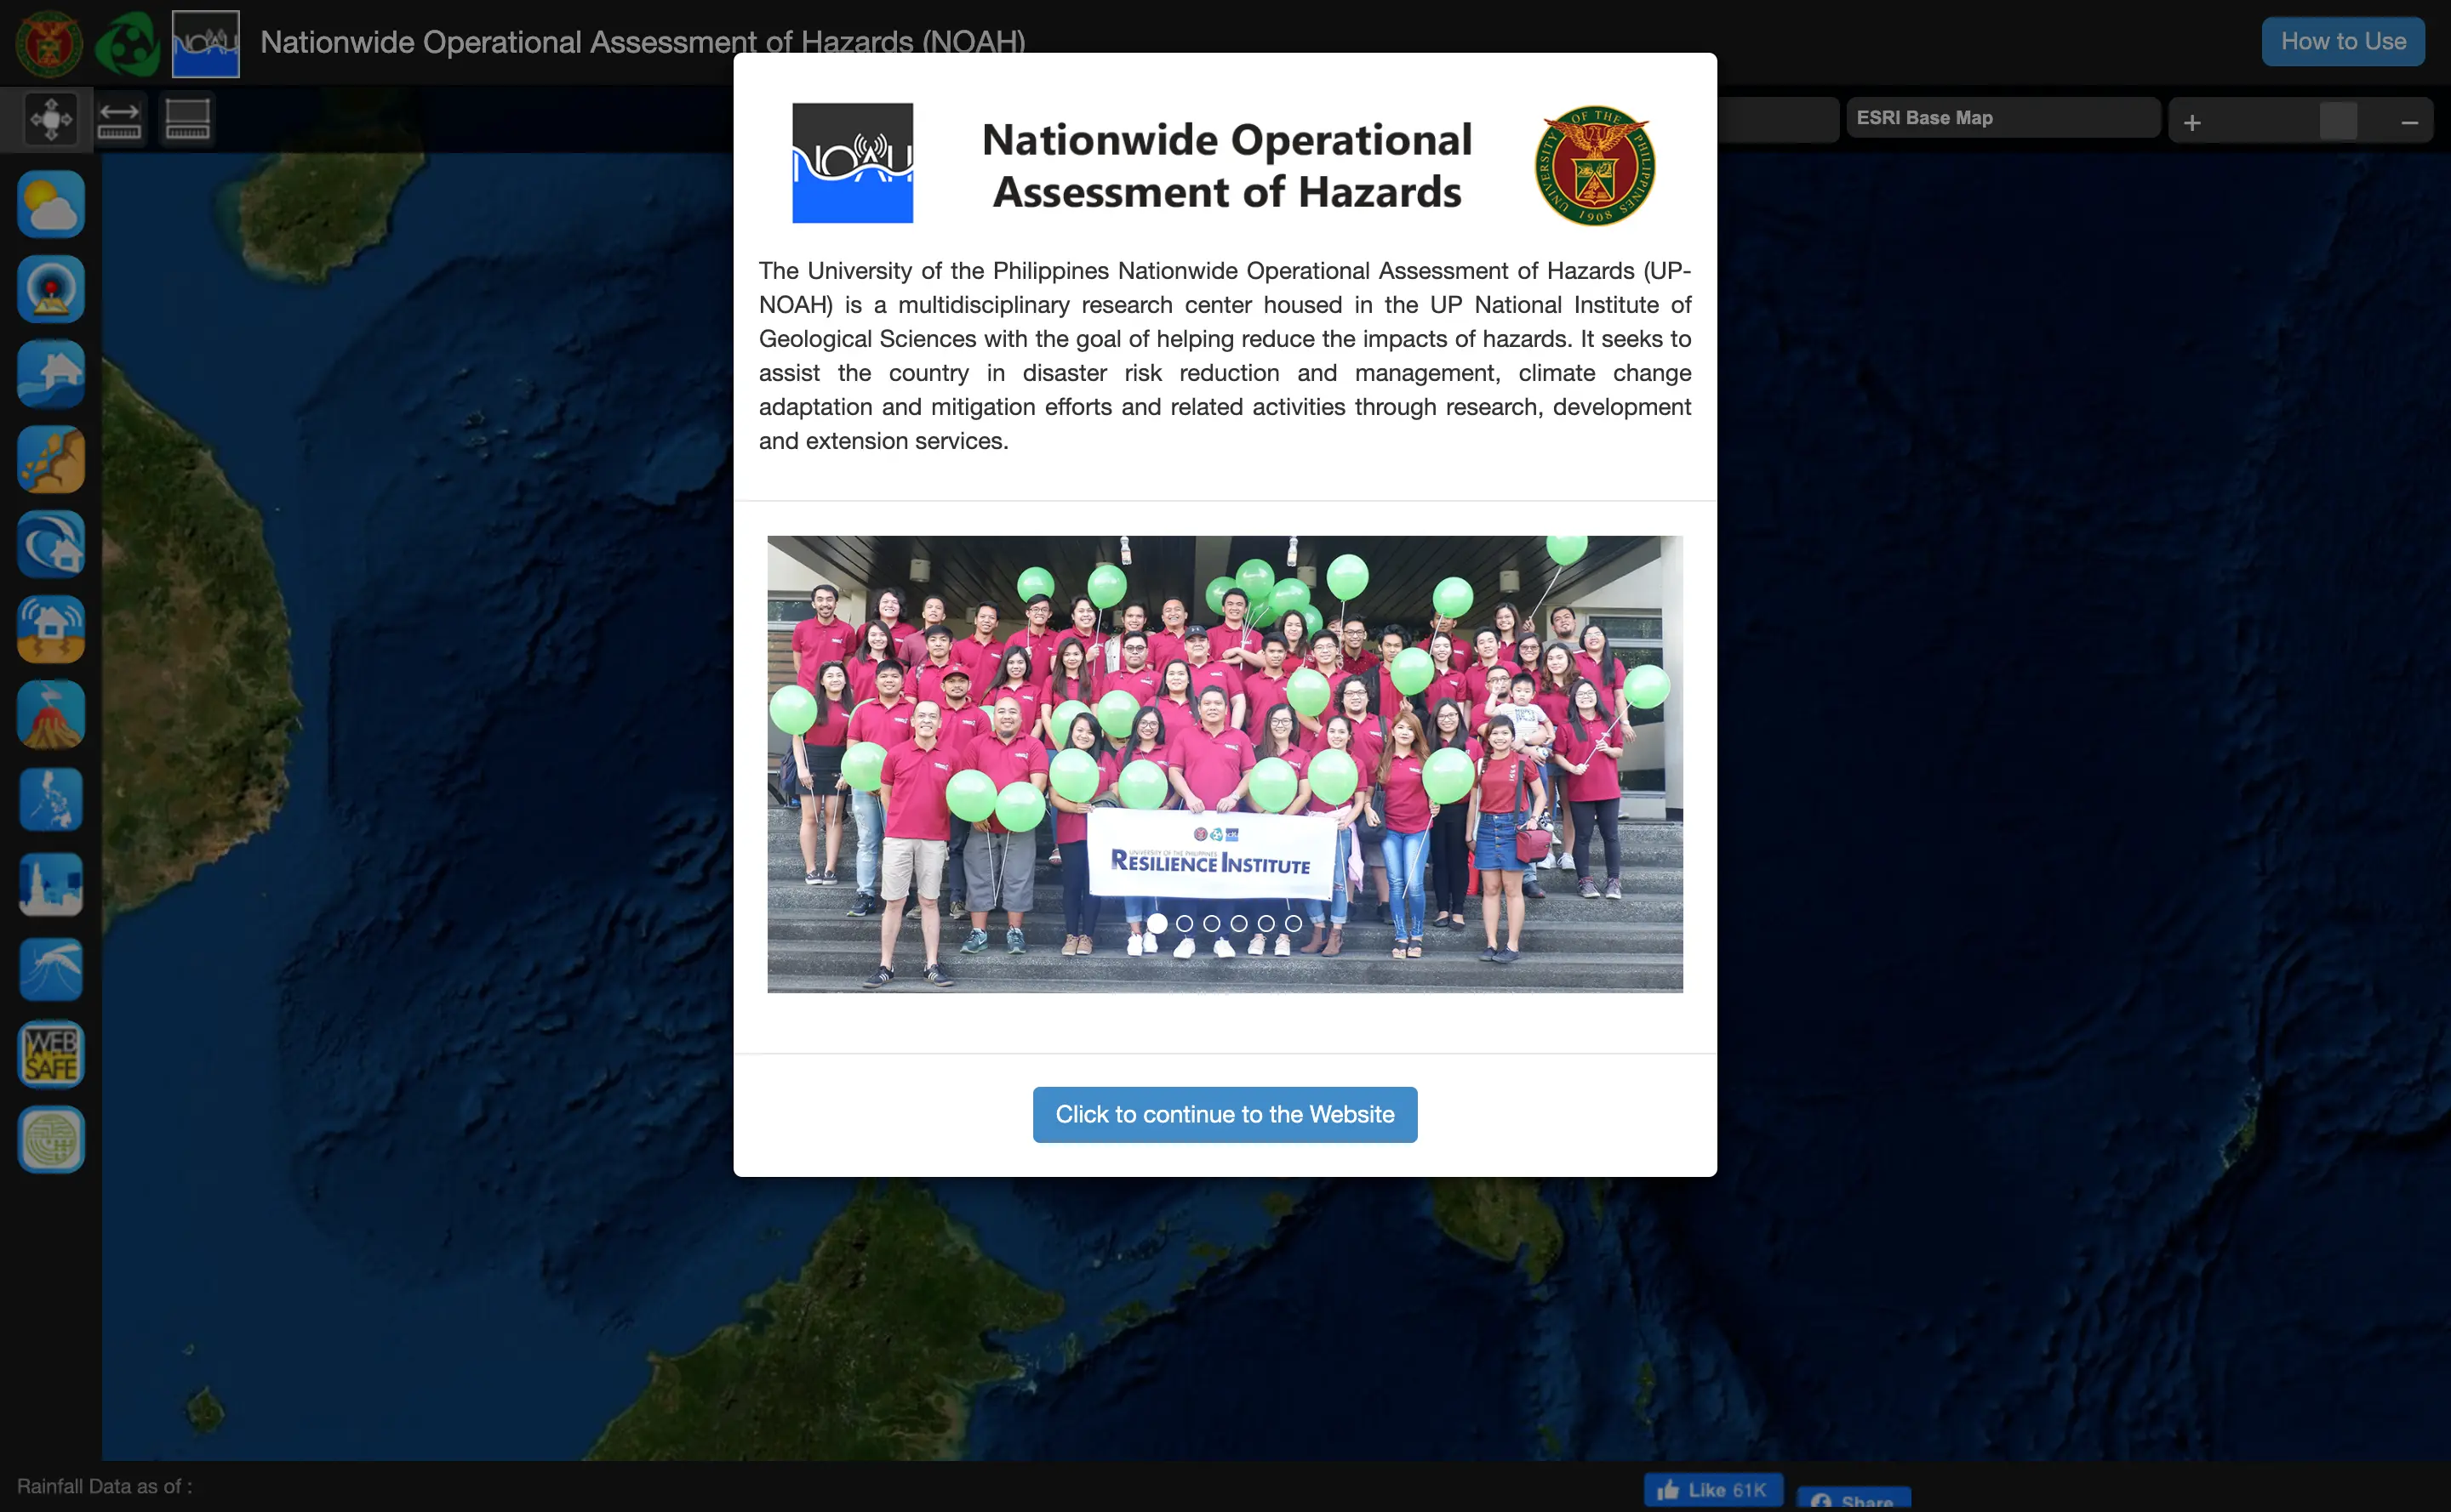Viewport: 2451px width, 1512px height.
Task: Select third carousel slide indicator
Action: [1212, 923]
